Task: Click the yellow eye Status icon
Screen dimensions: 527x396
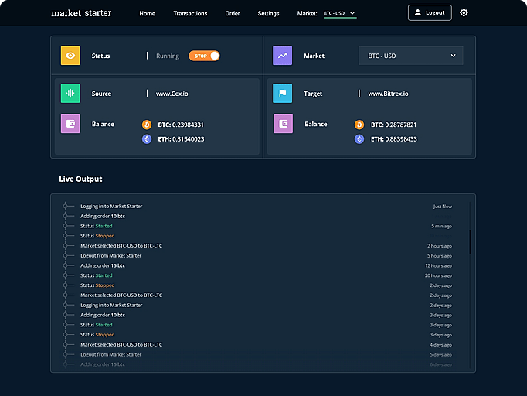Action: pyautogui.click(x=70, y=56)
